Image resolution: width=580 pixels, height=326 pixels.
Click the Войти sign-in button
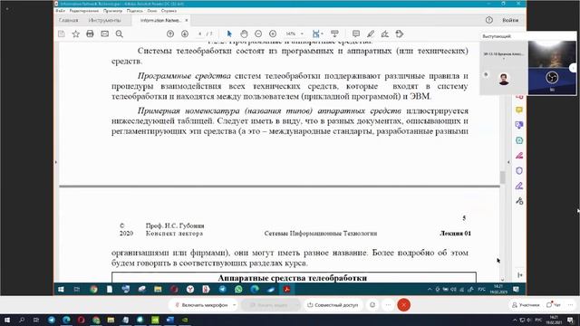tap(510, 20)
